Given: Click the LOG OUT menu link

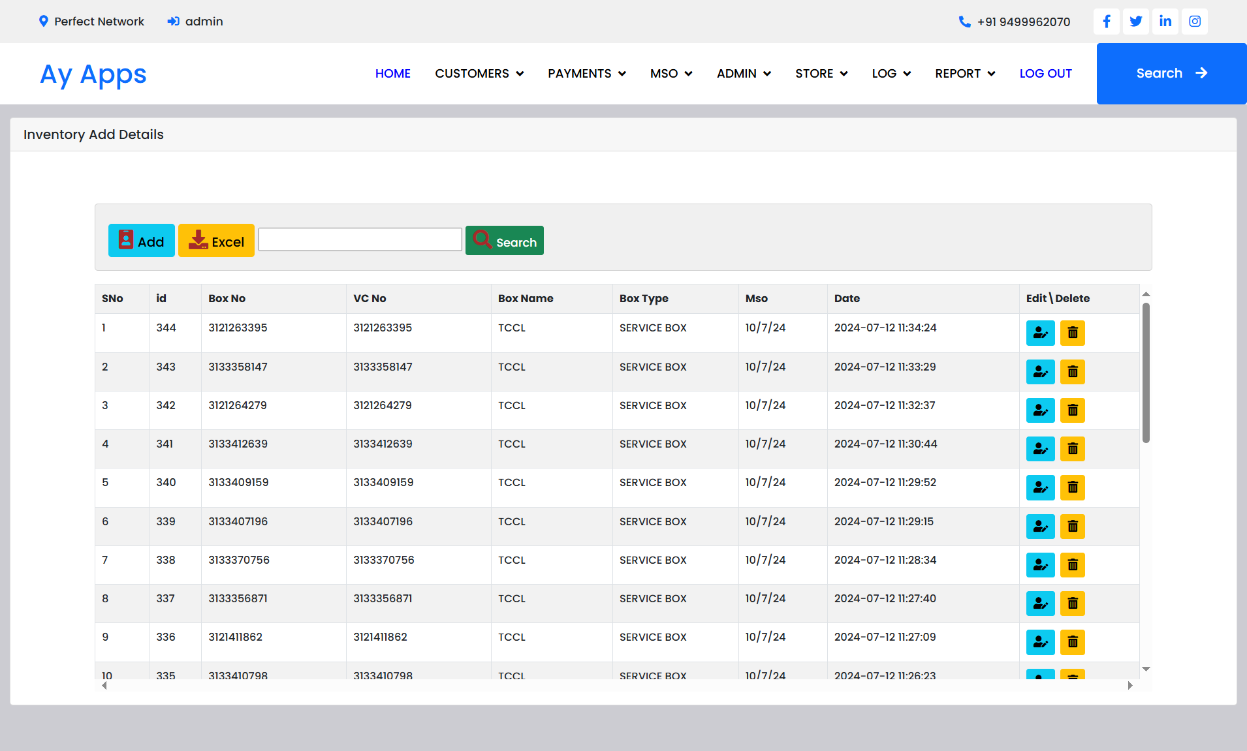Looking at the screenshot, I should pyautogui.click(x=1045, y=74).
